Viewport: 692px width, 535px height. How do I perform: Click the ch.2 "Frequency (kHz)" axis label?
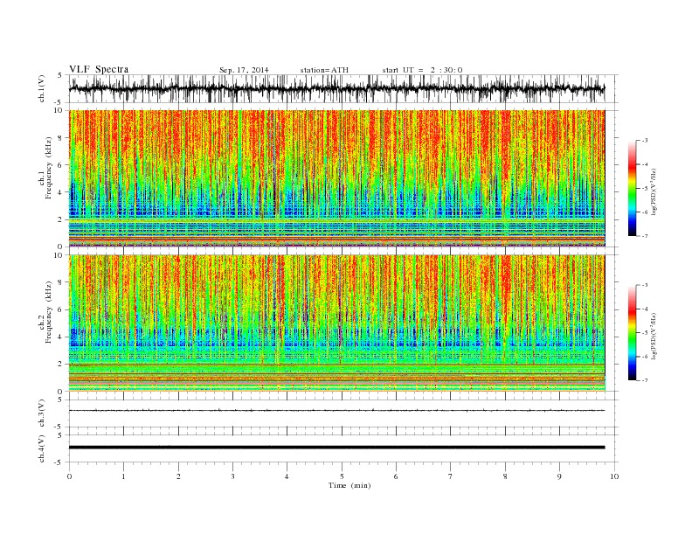coord(48,313)
